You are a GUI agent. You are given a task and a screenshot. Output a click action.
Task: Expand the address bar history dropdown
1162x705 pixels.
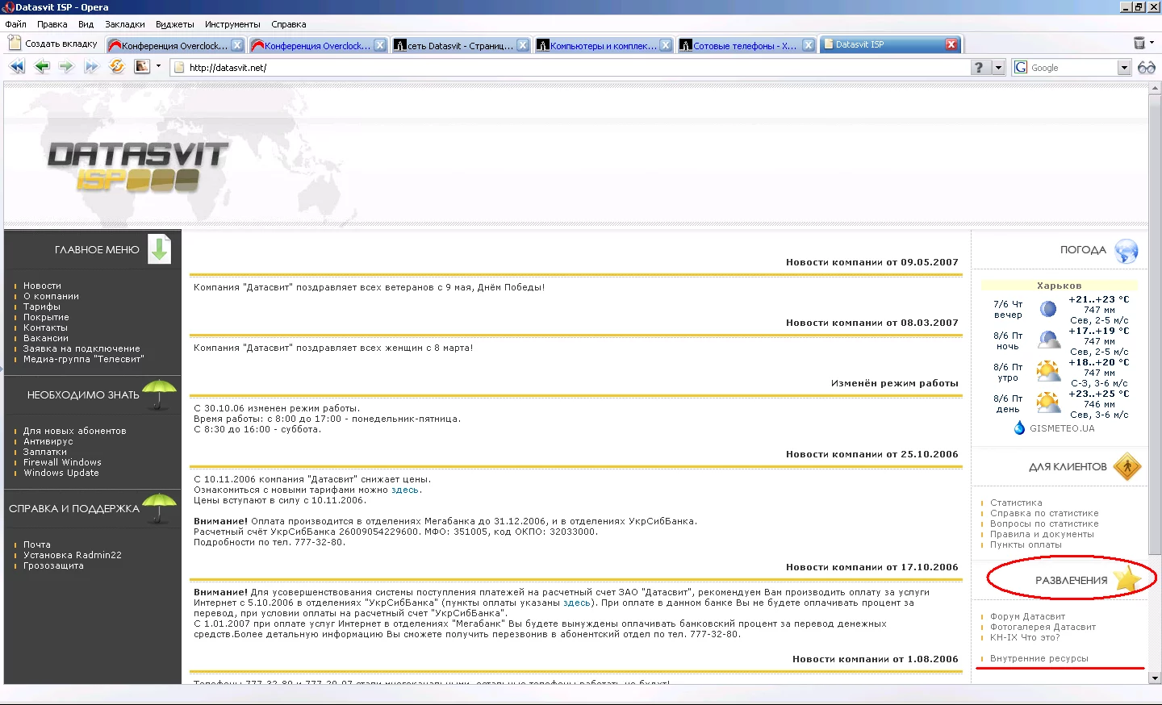pyautogui.click(x=998, y=68)
